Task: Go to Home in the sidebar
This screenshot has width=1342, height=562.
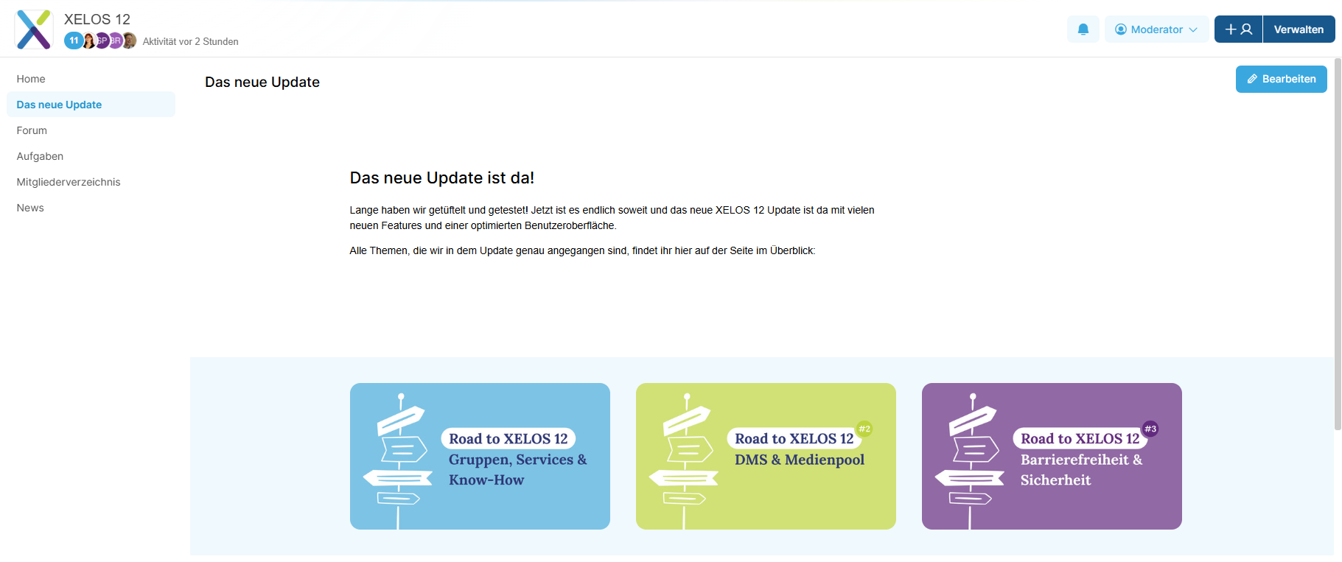Action: (x=31, y=79)
